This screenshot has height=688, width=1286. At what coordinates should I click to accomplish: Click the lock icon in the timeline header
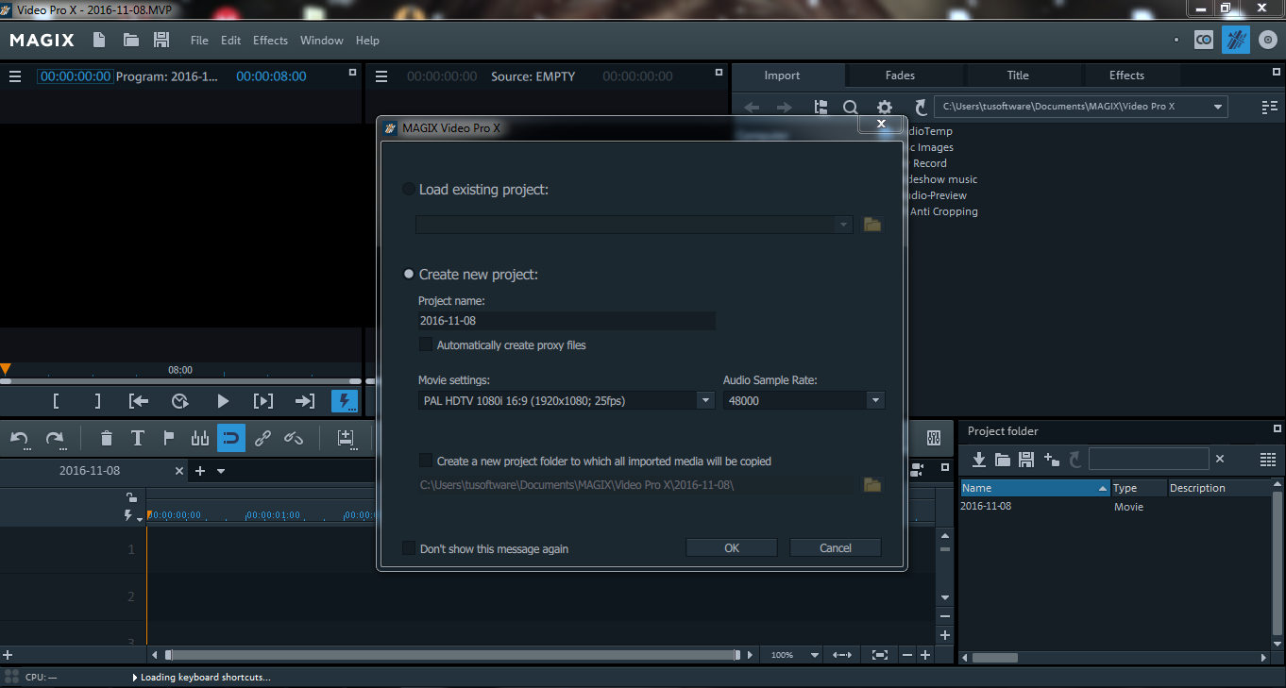pyautogui.click(x=130, y=497)
